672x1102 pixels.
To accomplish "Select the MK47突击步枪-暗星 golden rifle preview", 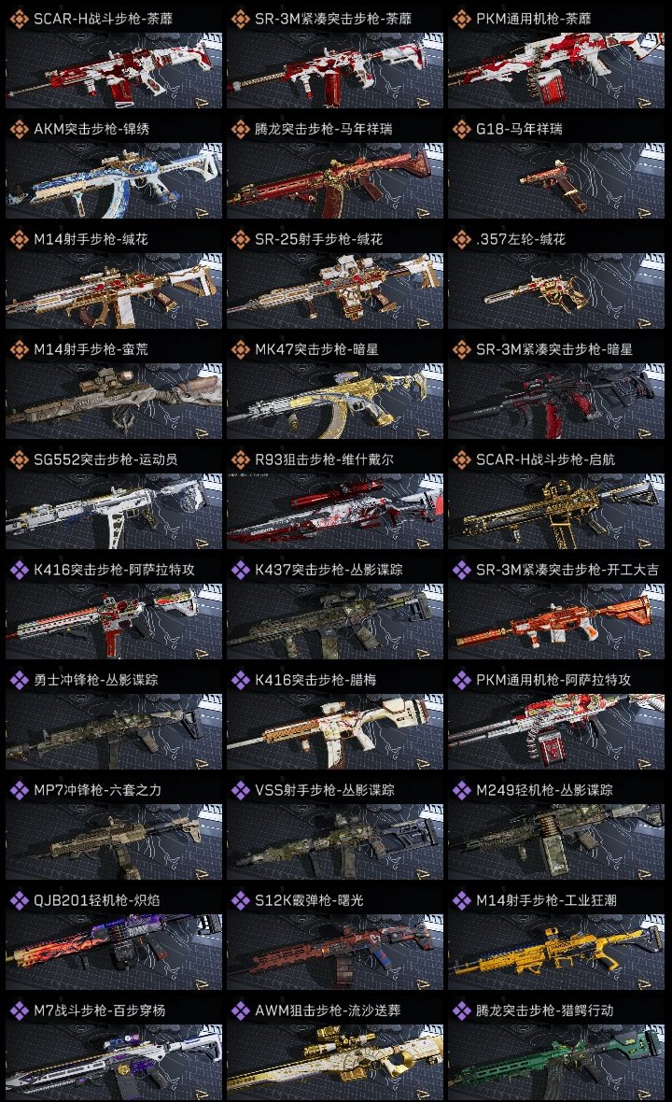I will [x=335, y=402].
